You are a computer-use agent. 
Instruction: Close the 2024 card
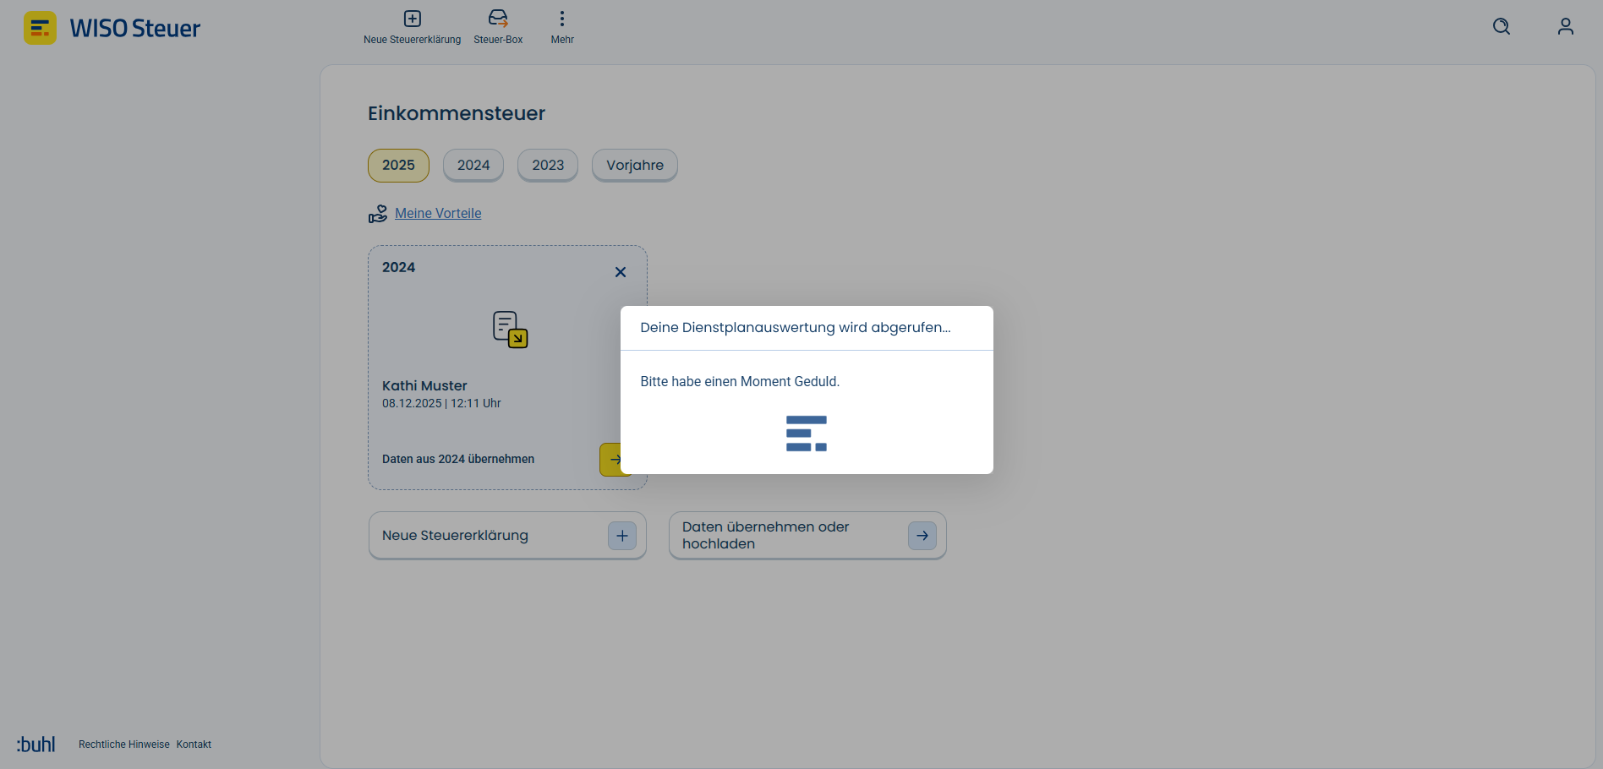[x=621, y=272]
